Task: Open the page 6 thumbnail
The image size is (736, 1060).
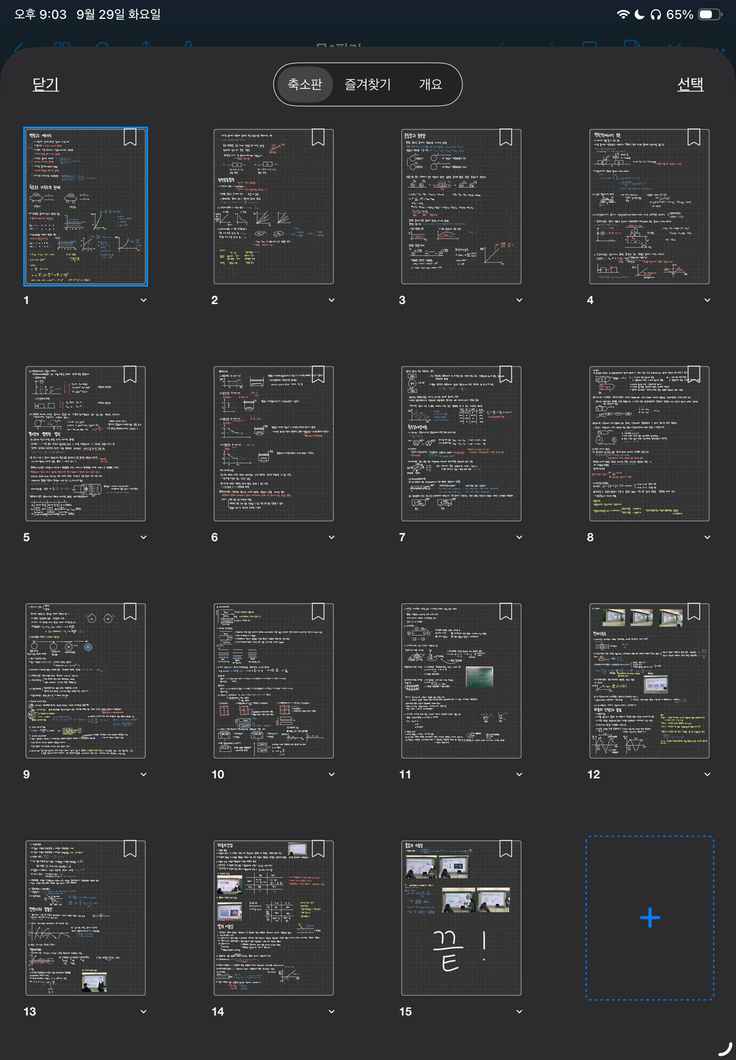Action: point(273,443)
